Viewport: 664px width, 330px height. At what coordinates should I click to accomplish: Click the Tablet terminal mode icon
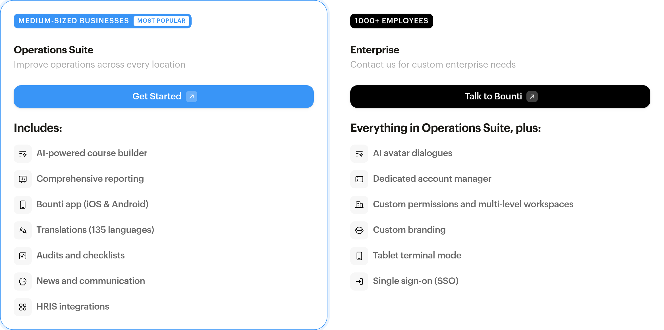359,256
